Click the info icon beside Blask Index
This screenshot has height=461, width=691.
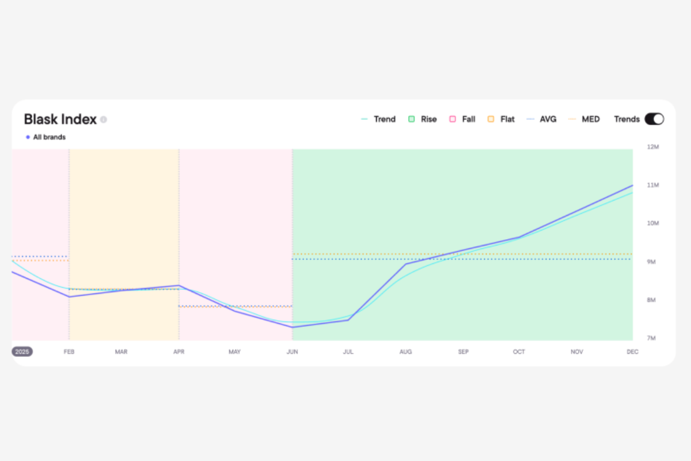click(x=104, y=120)
